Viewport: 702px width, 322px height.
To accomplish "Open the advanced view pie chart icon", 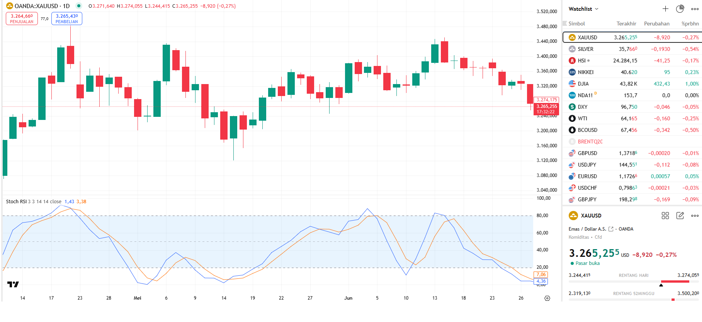I will (x=680, y=9).
